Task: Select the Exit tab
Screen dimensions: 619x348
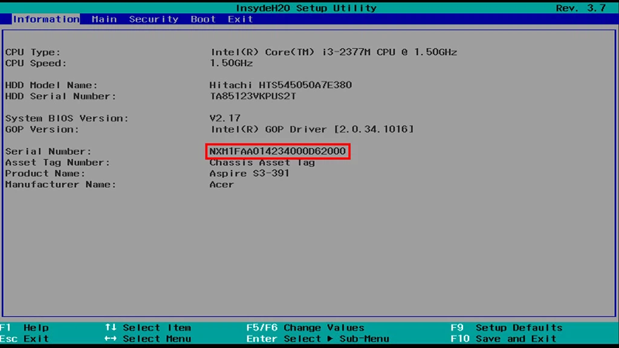Action: [x=240, y=19]
